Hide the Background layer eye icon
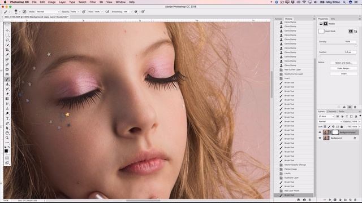This screenshot has height=203, width=362. [x=320, y=138]
